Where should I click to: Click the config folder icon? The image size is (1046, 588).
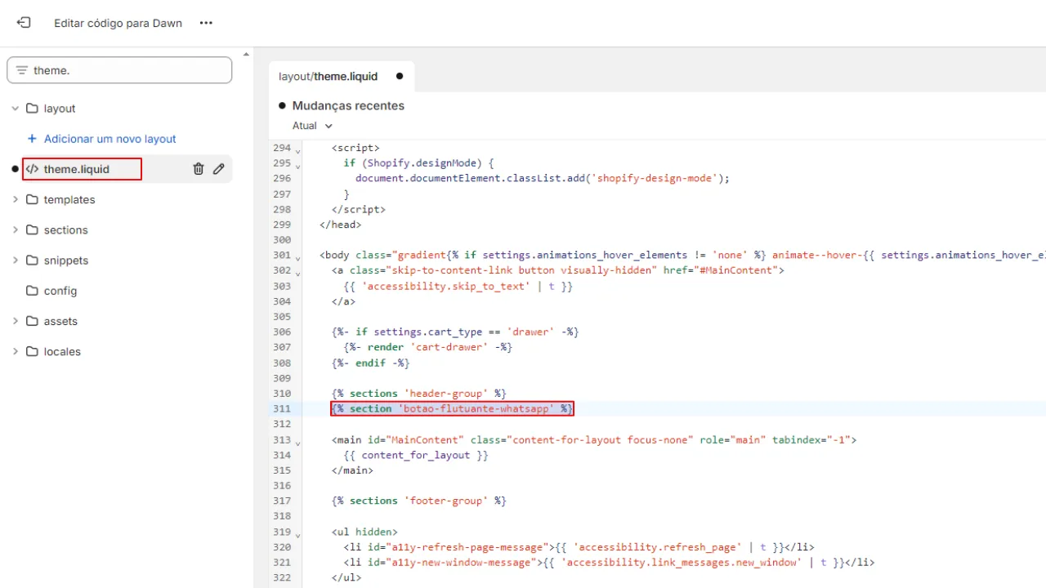point(33,291)
